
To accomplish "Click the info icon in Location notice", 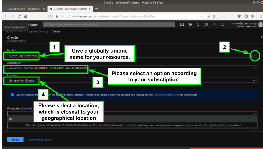I will [x=12, y=95].
